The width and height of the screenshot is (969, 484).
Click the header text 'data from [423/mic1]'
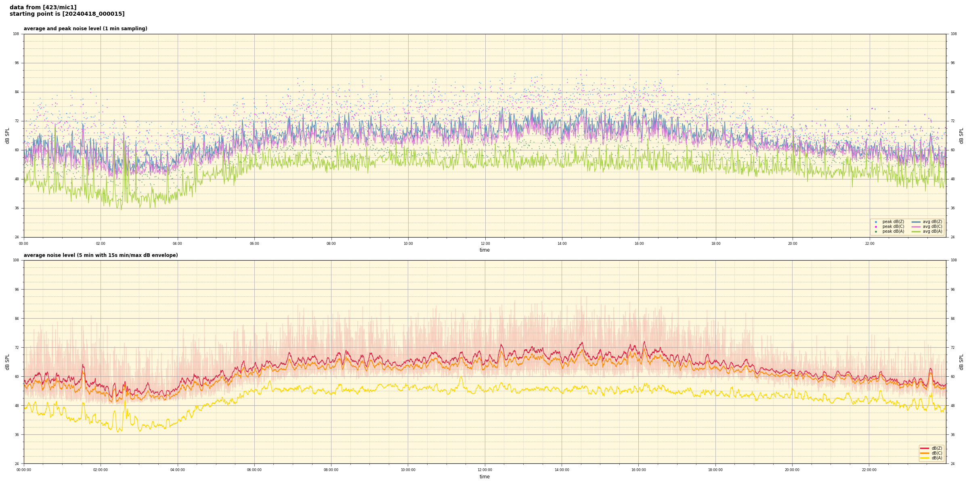[x=43, y=7]
